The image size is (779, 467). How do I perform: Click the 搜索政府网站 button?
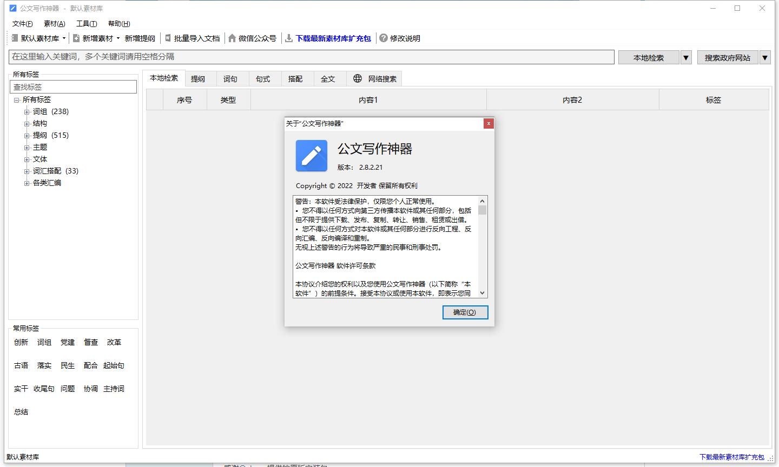coord(728,57)
